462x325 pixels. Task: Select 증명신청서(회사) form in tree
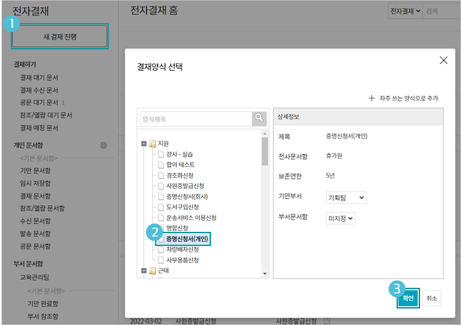[187, 196]
